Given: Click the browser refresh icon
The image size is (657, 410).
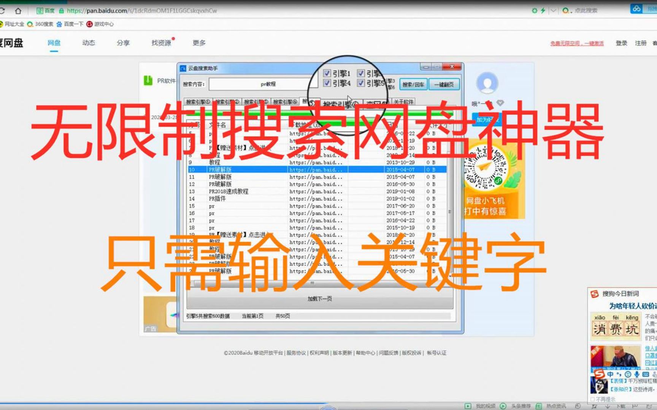Looking at the screenshot, I should coord(2,11).
